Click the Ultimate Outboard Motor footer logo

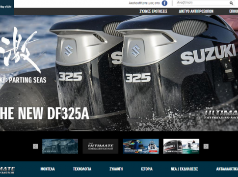(x=7, y=170)
